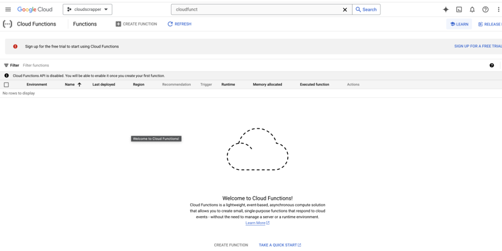The image size is (502, 251).
Task: Open the hamburger navigation menu
Action: click(x=8, y=10)
